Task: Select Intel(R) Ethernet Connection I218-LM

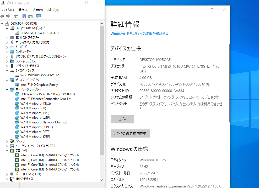Action: click(46, 99)
